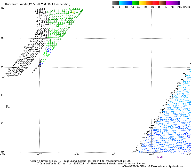
Task: Click legend tick label 10
Action: point(126,7)
